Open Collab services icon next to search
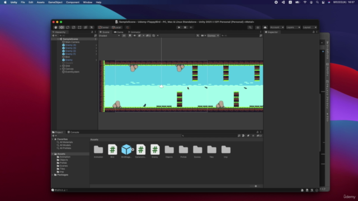The height and width of the screenshot is (201, 358). [258, 27]
